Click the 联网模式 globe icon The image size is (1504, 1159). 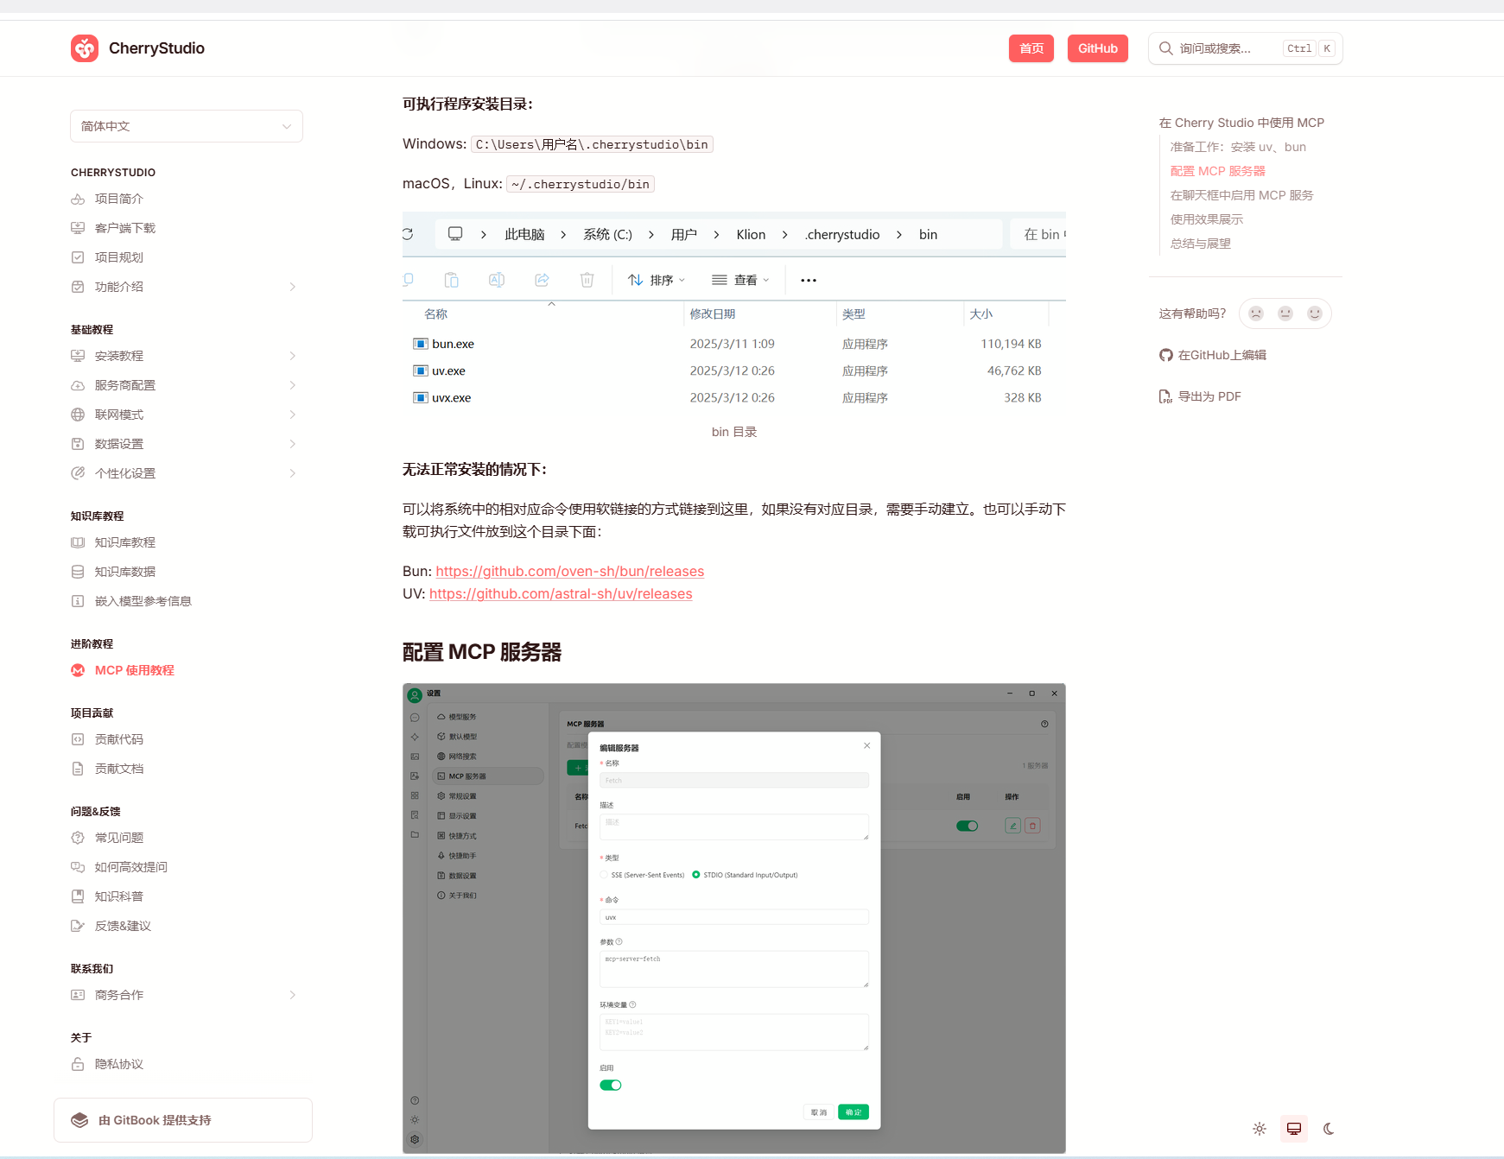click(x=78, y=415)
